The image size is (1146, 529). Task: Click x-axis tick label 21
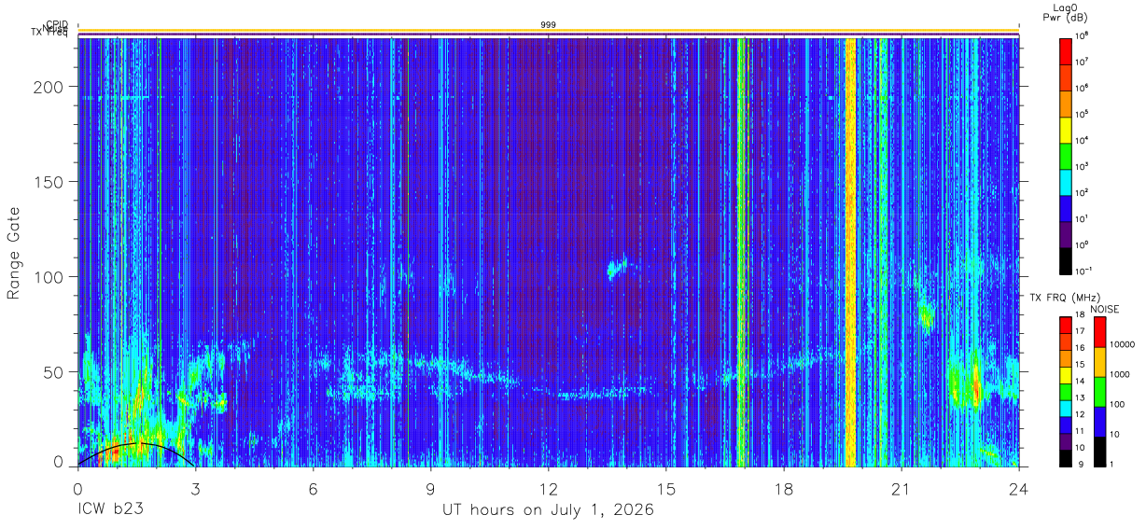[901, 488]
